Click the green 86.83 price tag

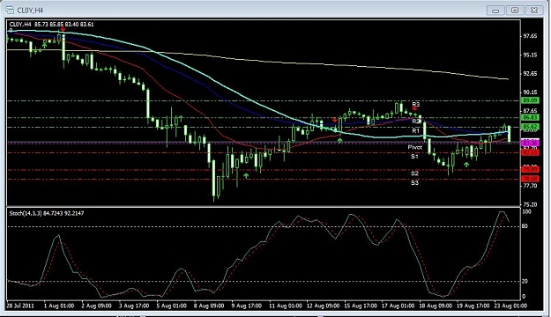[530, 117]
